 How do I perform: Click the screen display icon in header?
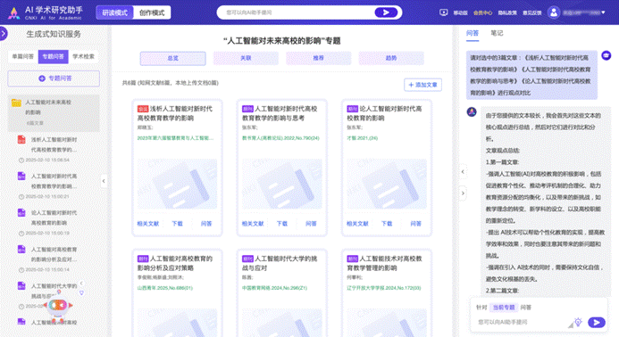point(443,12)
